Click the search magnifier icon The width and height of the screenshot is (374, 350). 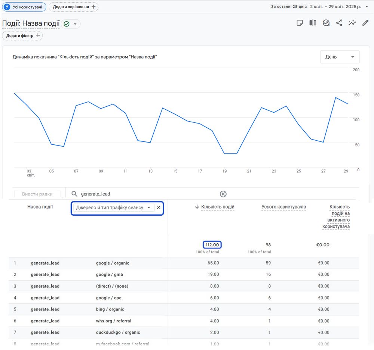point(74,194)
